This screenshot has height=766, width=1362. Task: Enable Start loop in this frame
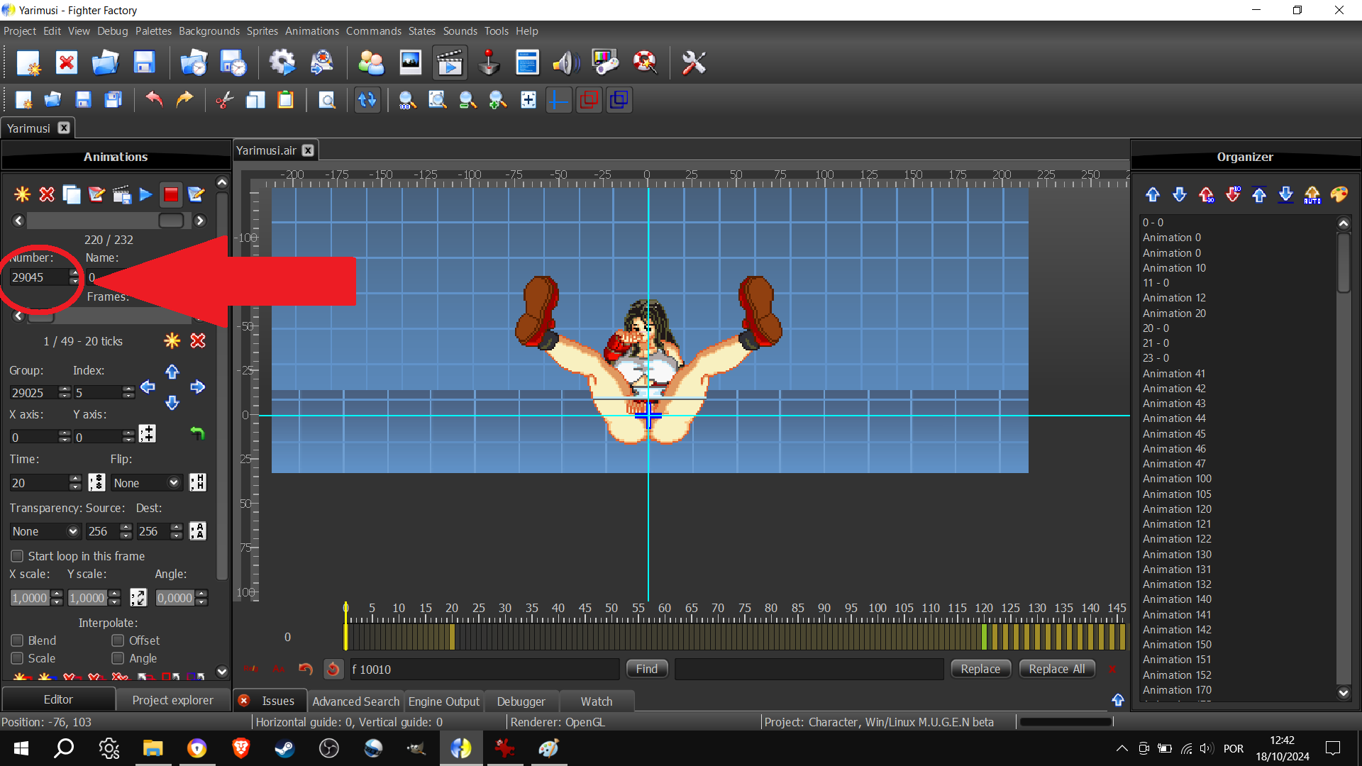pyautogui.click(x=17, y=556)
